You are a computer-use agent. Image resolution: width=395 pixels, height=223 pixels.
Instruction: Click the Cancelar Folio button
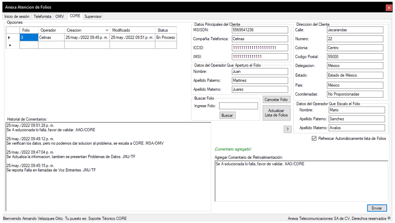click(276, 100)
